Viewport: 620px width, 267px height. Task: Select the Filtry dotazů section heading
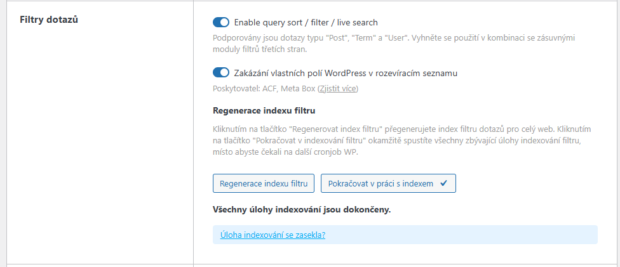click(49, 20)
